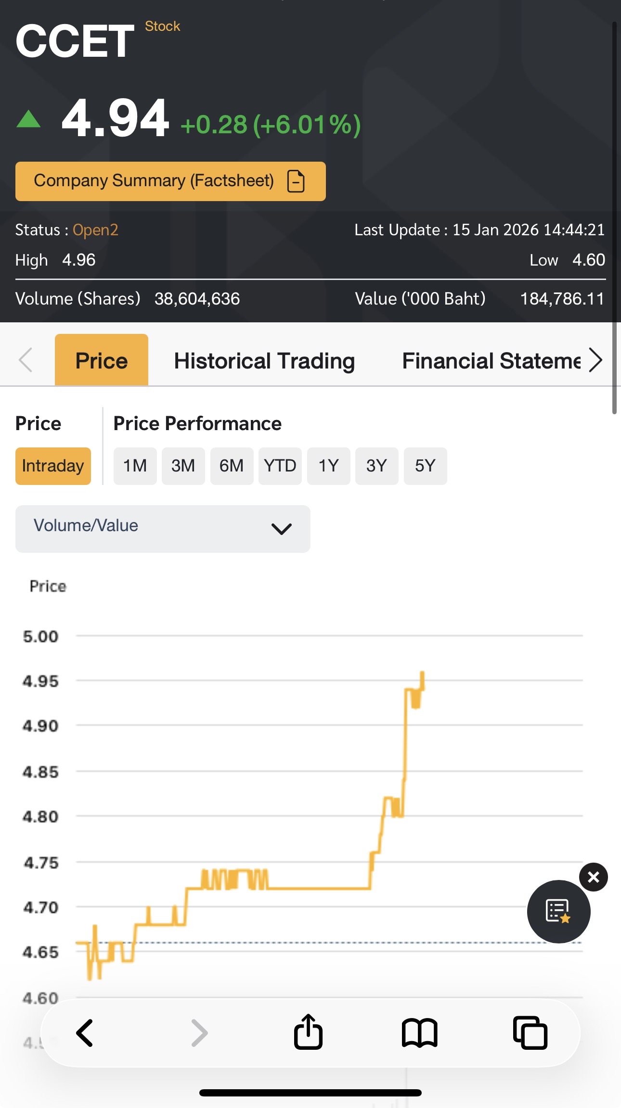Tap the Safari forward arrow
621x1108 pixels.
[199, 1032]
